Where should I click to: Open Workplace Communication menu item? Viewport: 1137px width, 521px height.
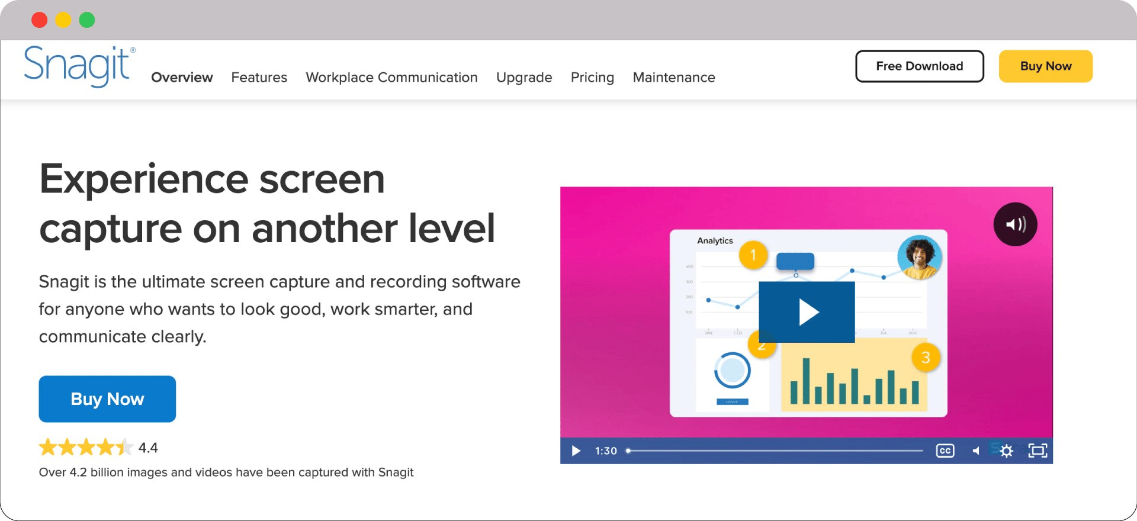(391, 78)
